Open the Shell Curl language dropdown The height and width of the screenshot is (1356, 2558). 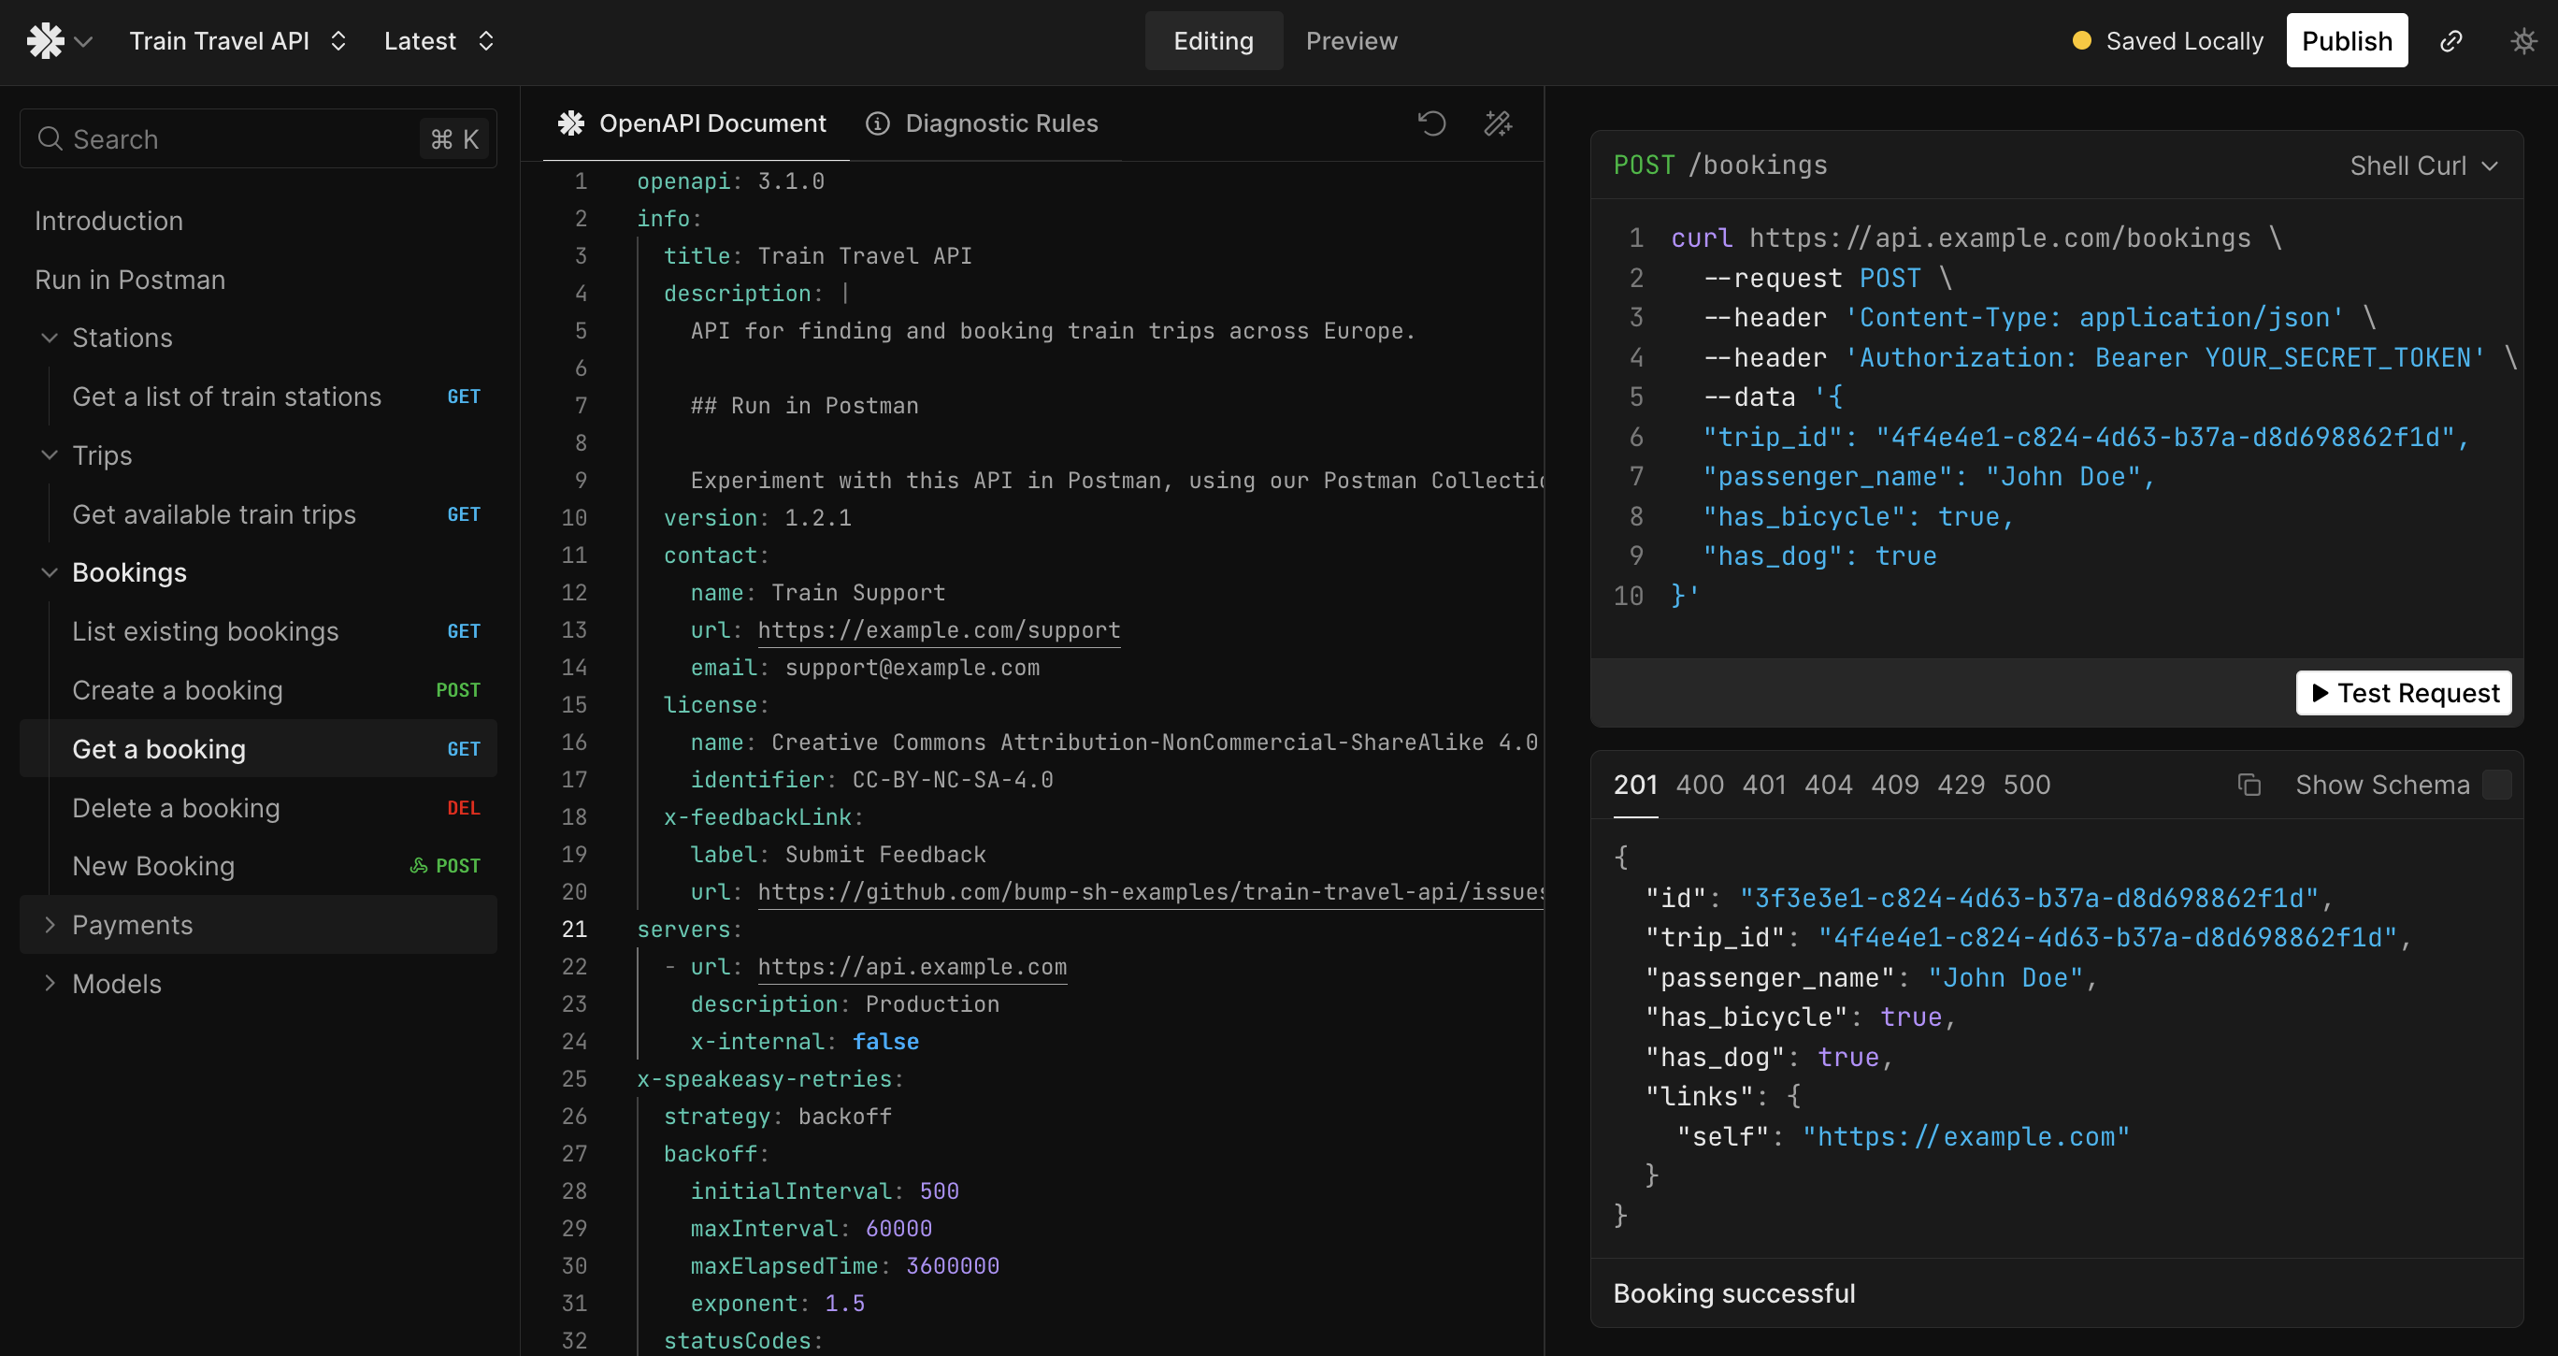pos(2421,166)
